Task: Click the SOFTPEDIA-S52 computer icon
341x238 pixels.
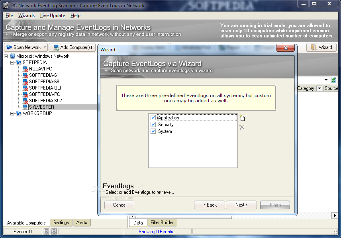Action: [25, 101]
